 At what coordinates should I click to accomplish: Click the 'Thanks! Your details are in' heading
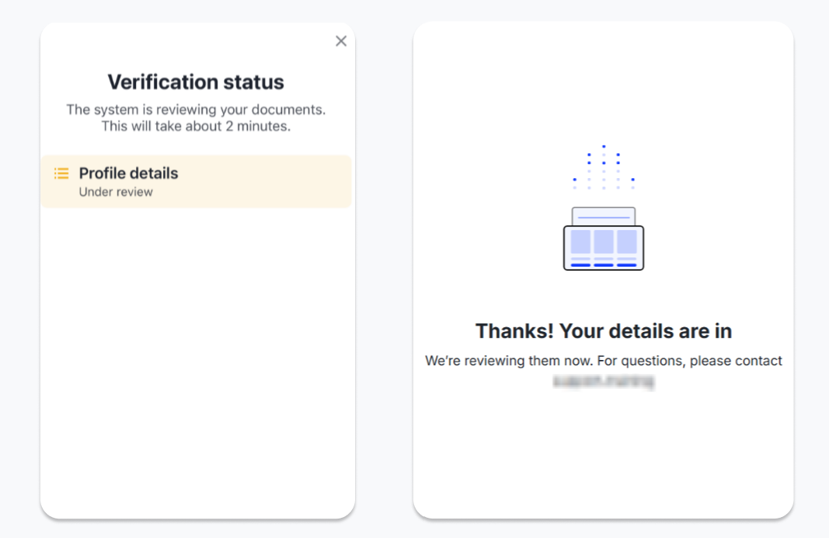pyautogui.click(x=604, y=331)
